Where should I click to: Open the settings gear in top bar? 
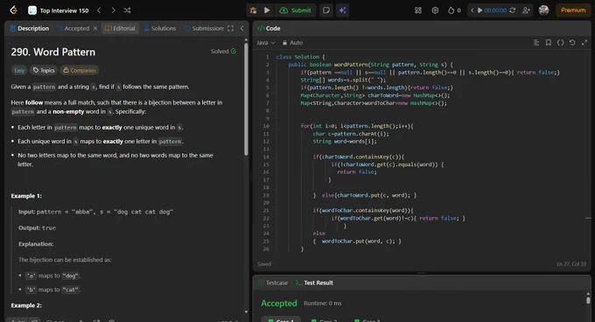435,10
